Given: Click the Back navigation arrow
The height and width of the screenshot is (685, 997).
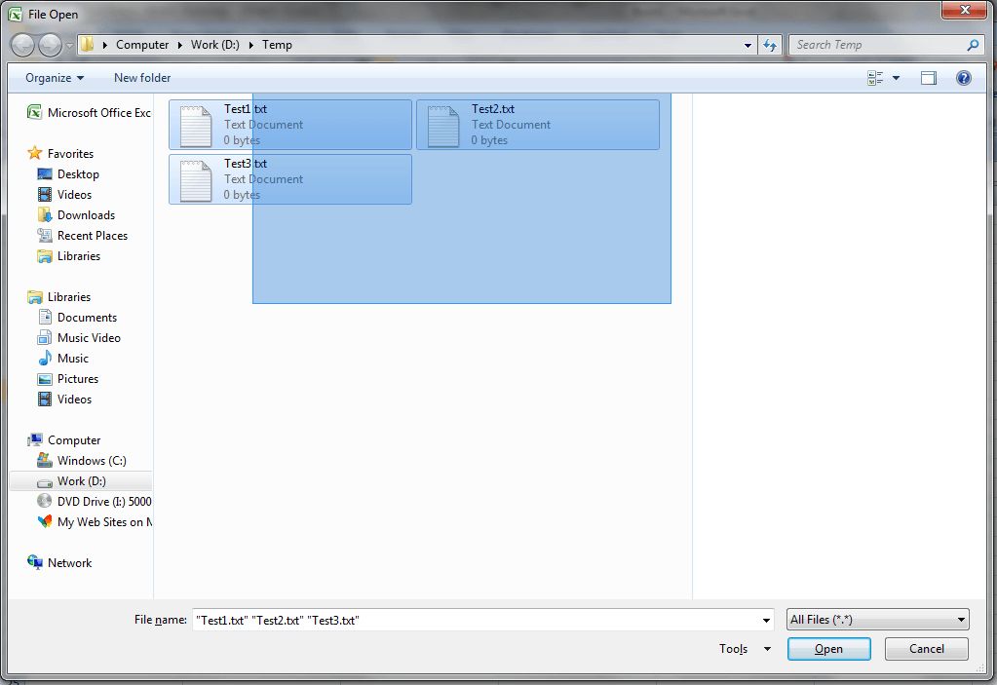Looking at the screenshot, I should pos(21,45).
